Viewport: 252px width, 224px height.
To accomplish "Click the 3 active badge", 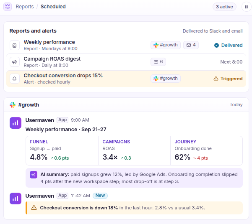I will [224, 7].
